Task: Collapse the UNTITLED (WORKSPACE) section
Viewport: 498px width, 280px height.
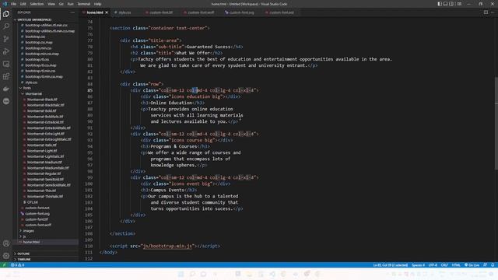Action: (x=34, y=19)
